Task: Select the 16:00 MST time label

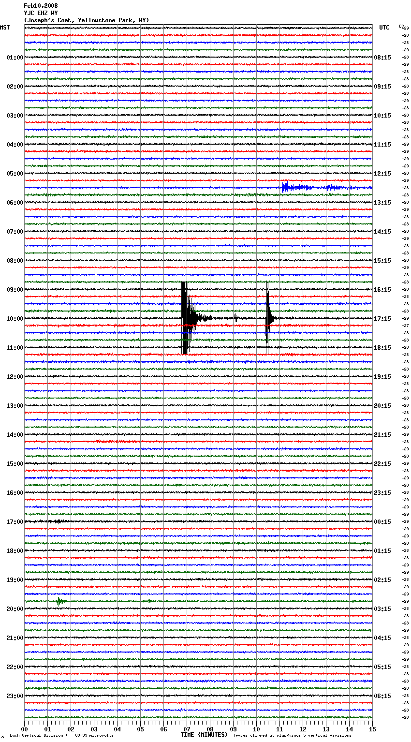Action: pos(15,493)
